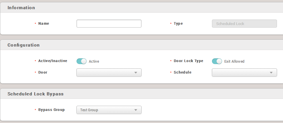
Task: Toggle the Door Lock Type switch
Action: tap(217, 61)
